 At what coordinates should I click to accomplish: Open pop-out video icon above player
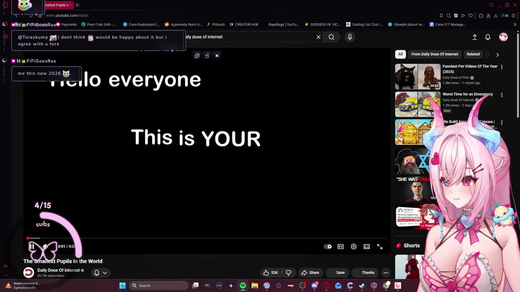click(197, 56)
